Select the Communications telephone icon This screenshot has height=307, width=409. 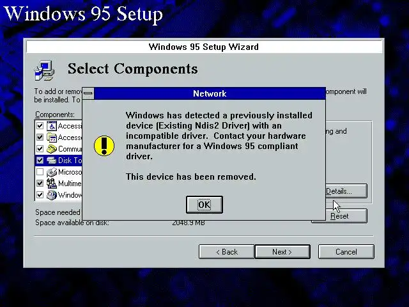point(52,149)
